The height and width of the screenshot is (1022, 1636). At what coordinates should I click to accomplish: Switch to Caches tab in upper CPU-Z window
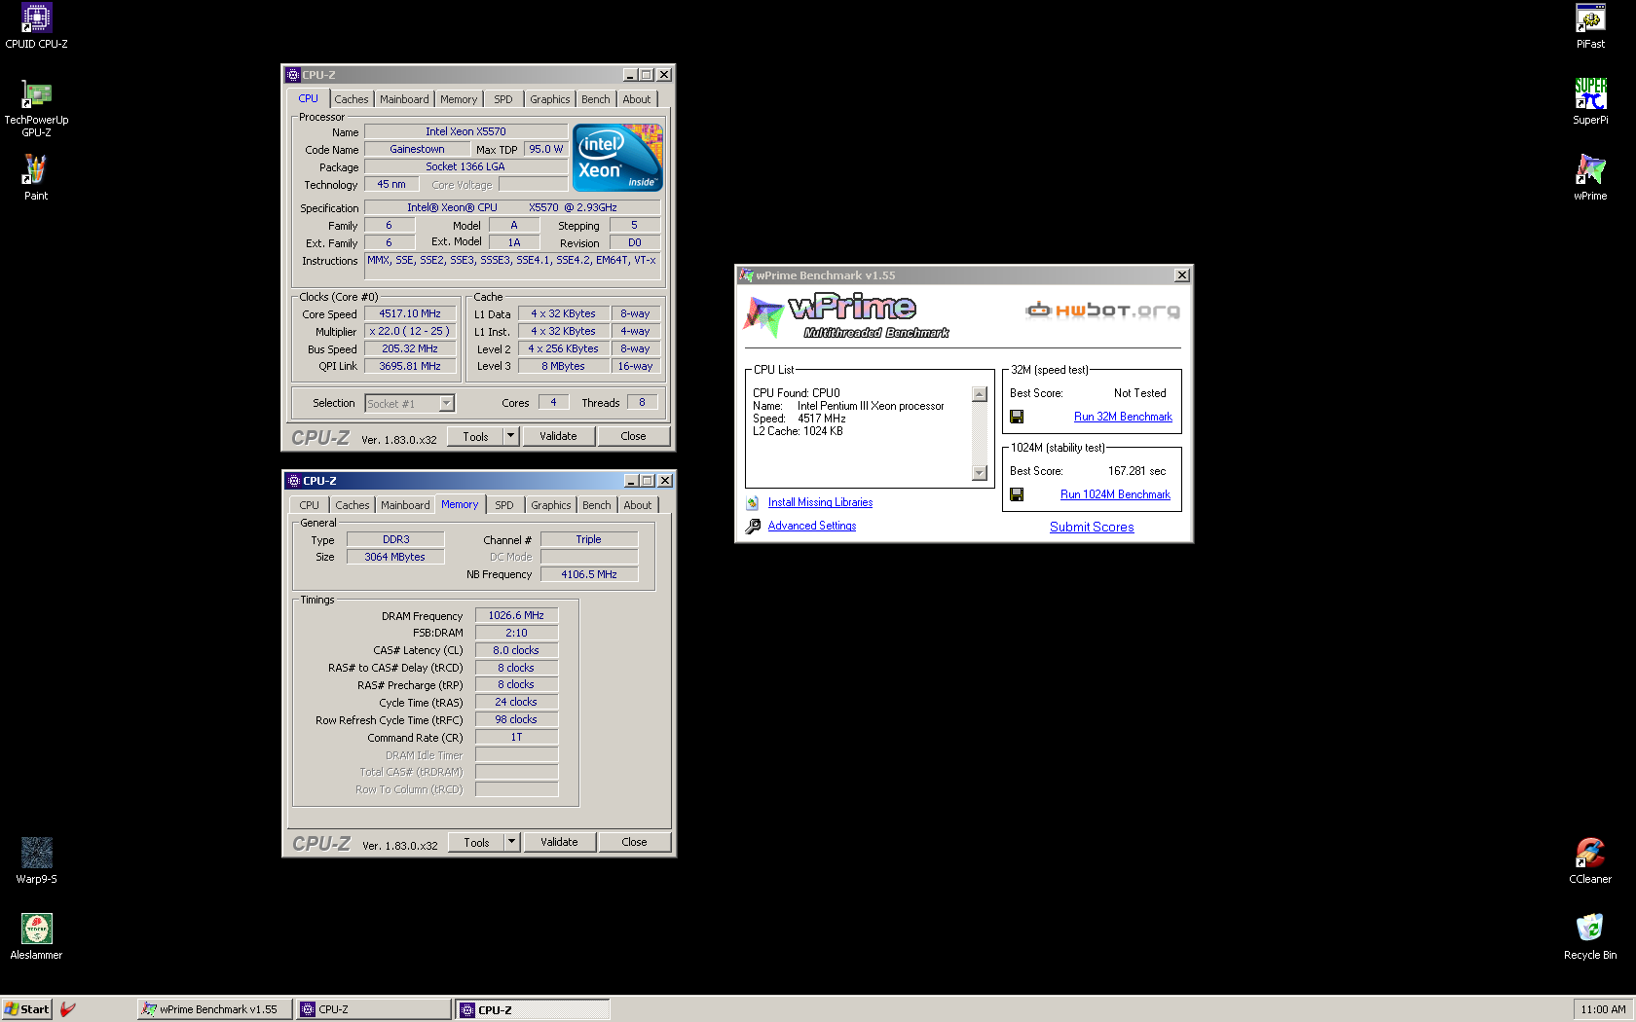(352, 99)
